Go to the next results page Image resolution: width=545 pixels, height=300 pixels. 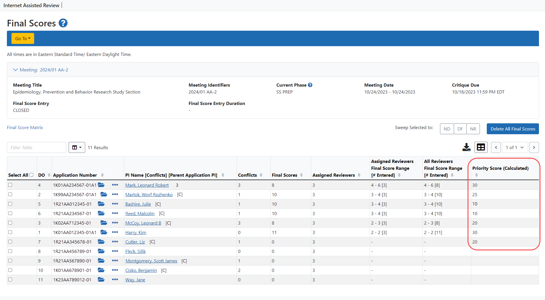pos(534,147)
